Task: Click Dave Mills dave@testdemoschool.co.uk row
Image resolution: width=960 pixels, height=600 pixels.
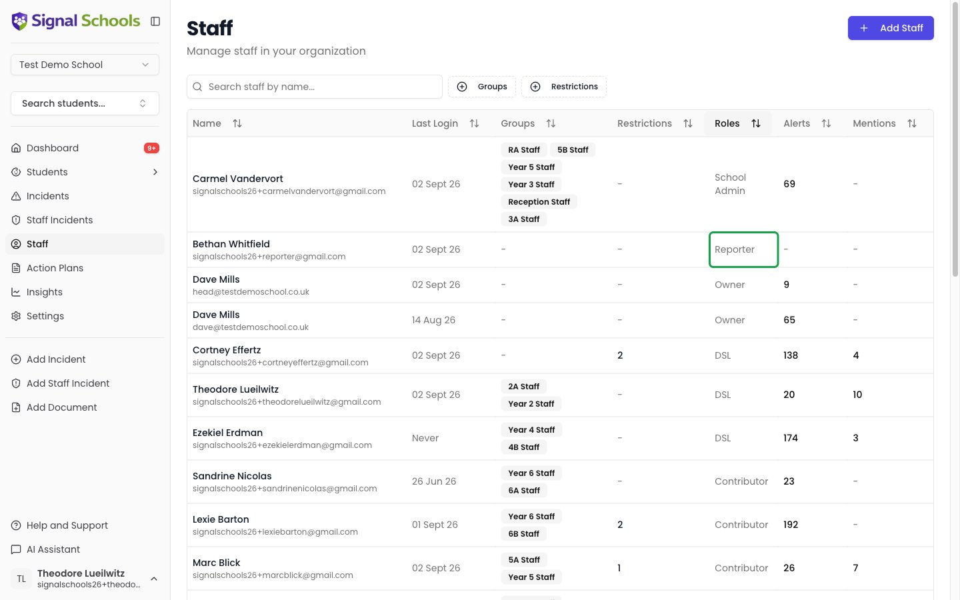Action: 560,320
